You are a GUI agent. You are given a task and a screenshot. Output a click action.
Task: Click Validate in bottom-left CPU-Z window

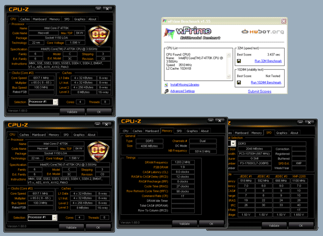pos(71,227)
